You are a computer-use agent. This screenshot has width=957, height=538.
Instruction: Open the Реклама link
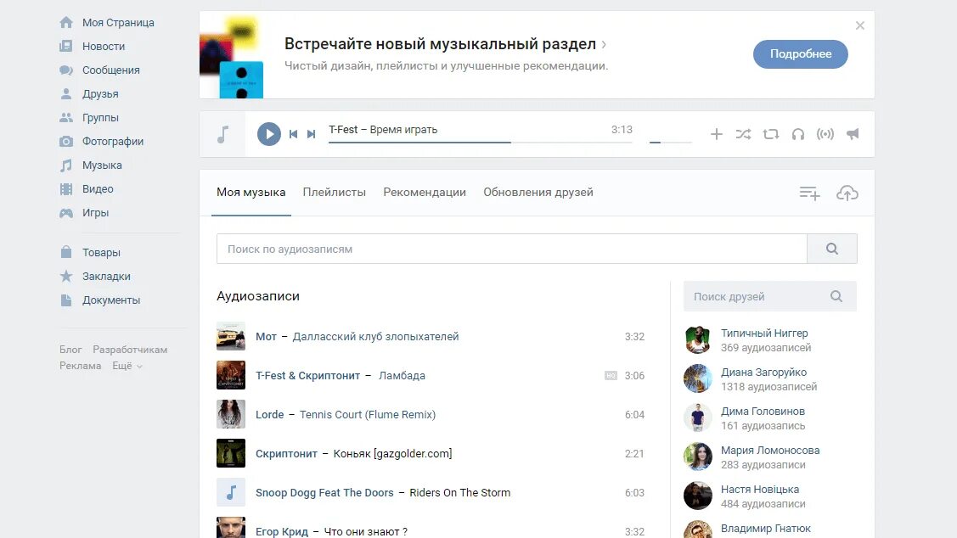click(81, 366)
